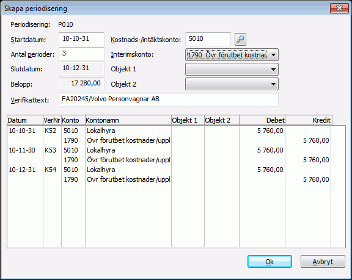Expand the Objekt 2 dropdown
The height and width of the screenshot is (280, 352).
coord(232,84)
